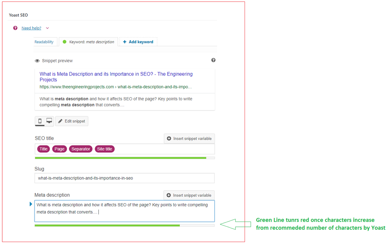Switch to the Readability tab

coord(44,42)
